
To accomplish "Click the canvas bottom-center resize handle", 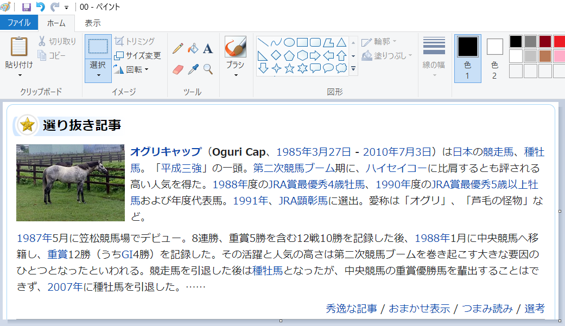I will (281, 321).
